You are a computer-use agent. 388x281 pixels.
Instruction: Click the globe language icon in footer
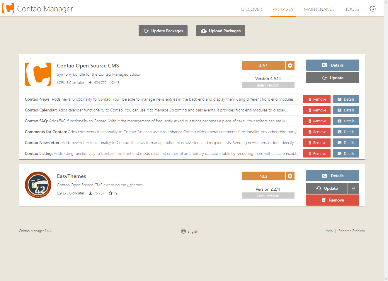click(x=183, y=231)
